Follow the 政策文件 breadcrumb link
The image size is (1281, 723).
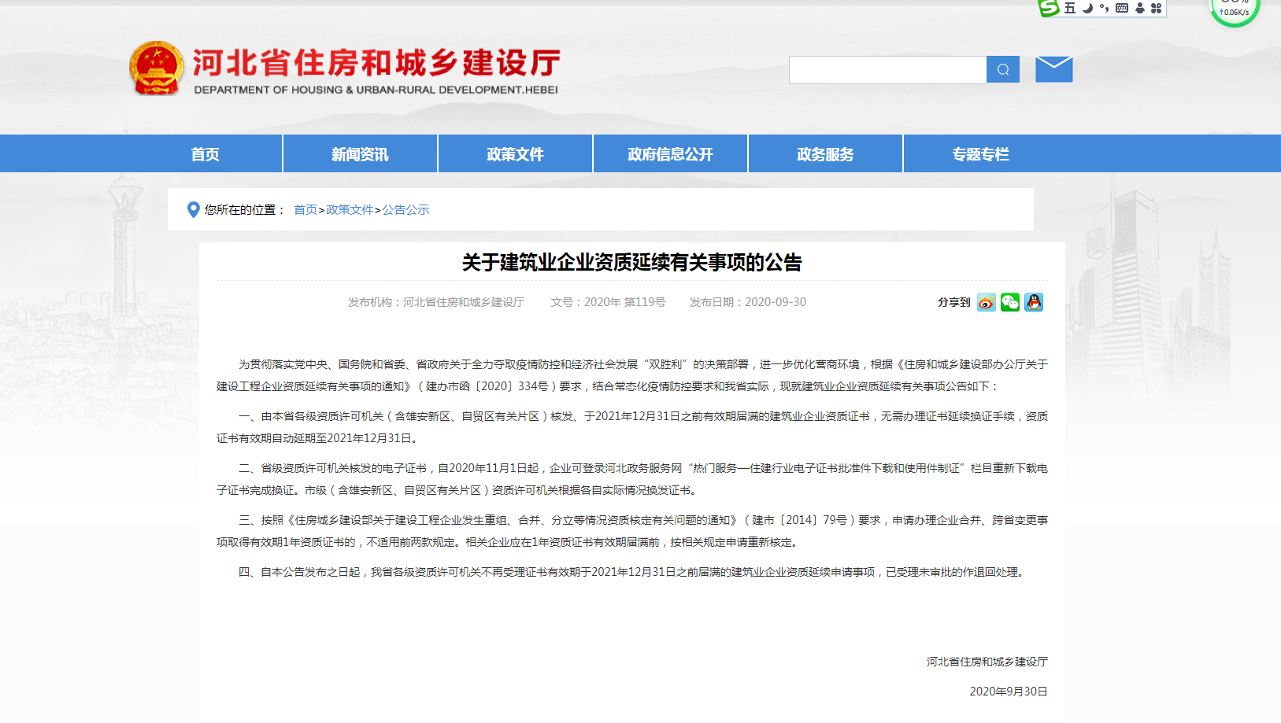350,210
